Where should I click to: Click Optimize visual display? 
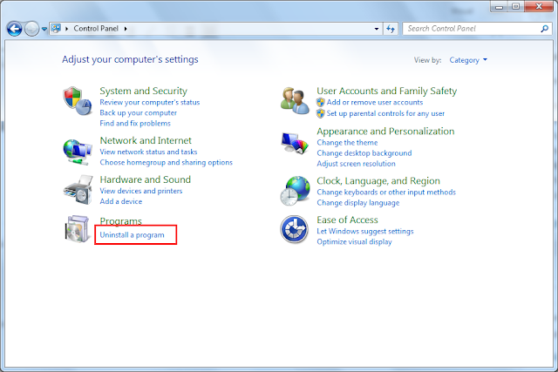coord(355,242)
